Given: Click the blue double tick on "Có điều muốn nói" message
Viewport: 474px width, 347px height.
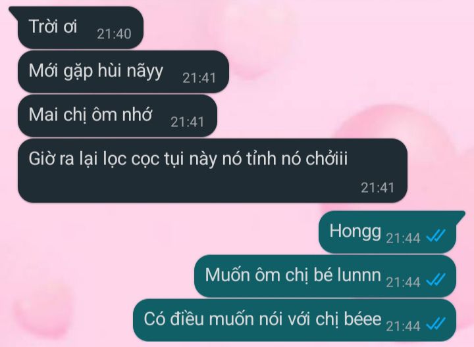Looking at the screenshot, I should point(436,324).
